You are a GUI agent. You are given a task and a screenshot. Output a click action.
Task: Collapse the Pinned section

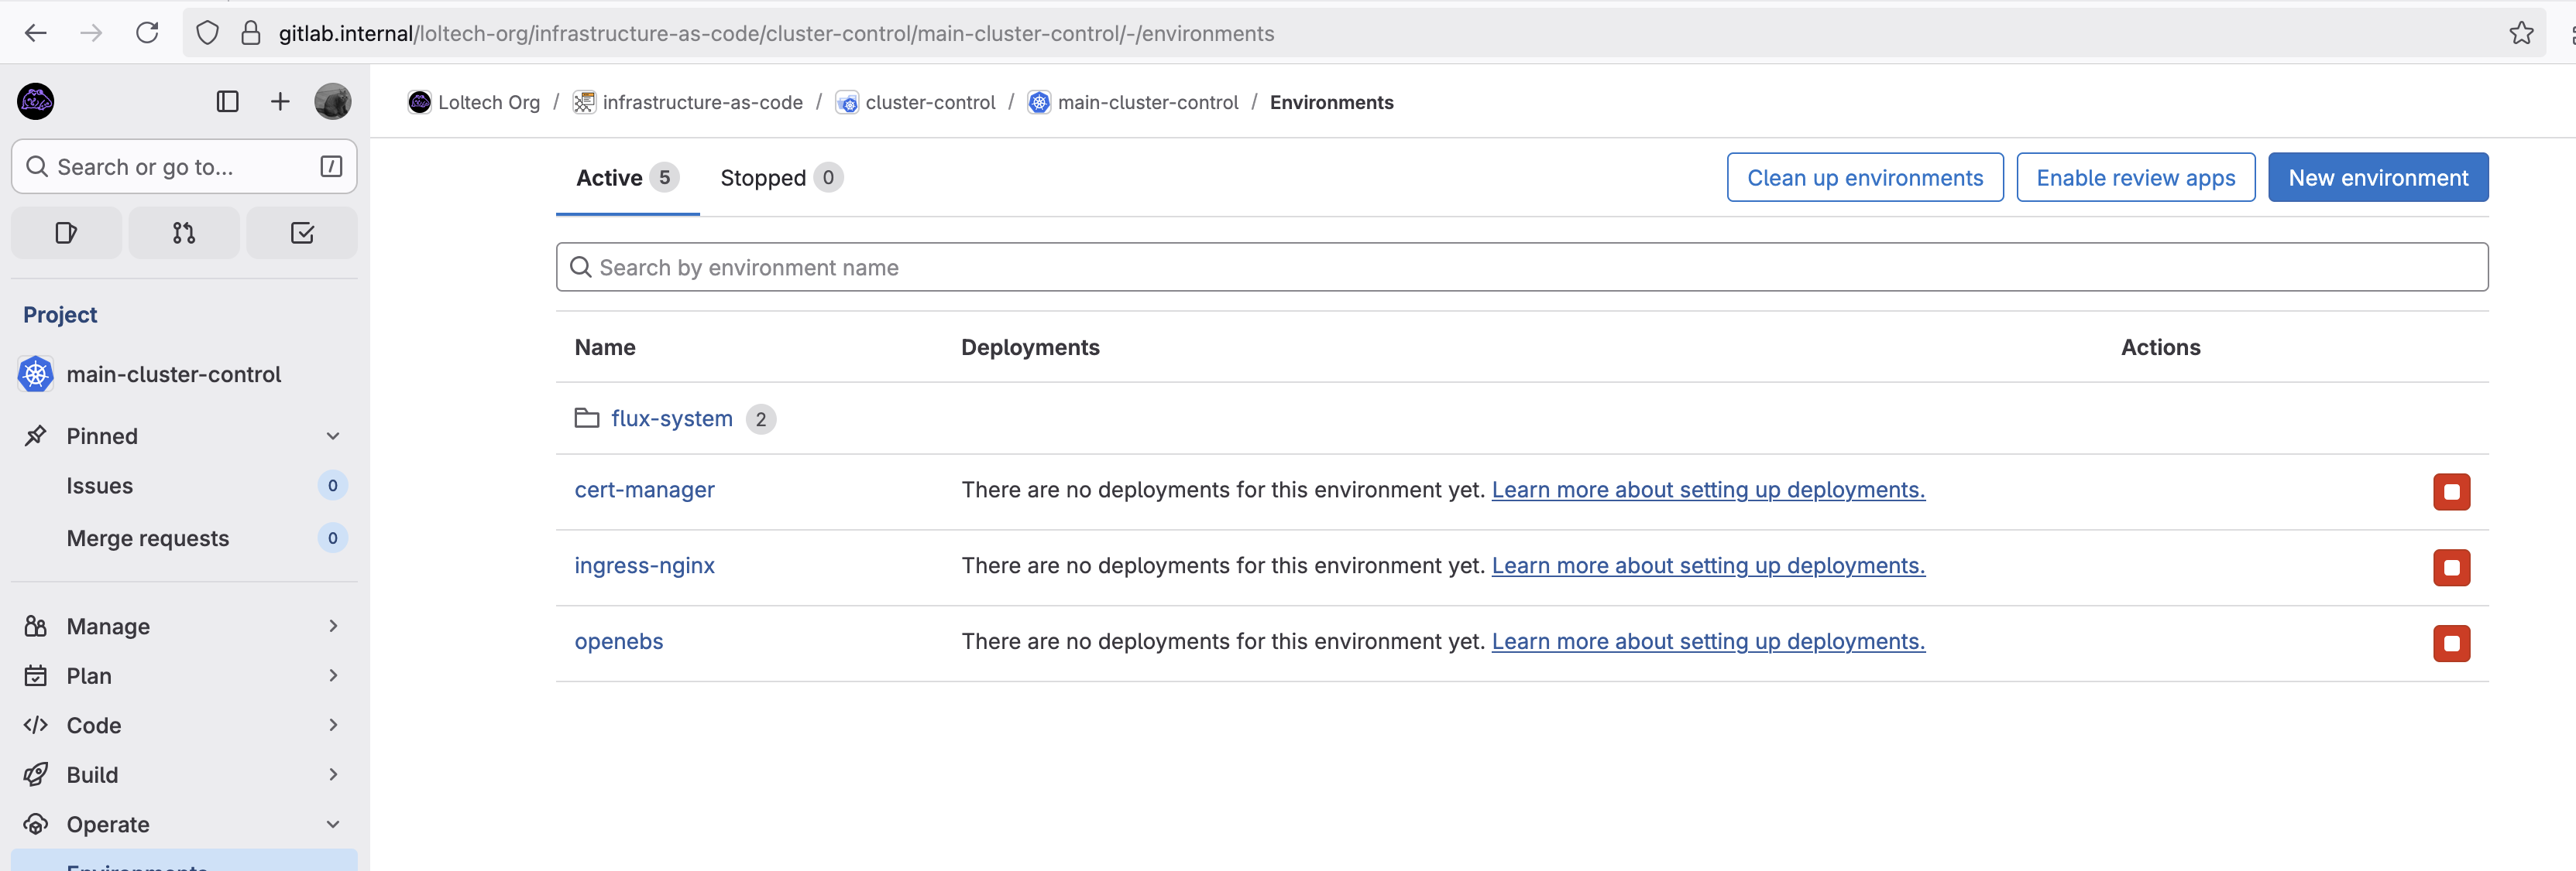point(333,435)
